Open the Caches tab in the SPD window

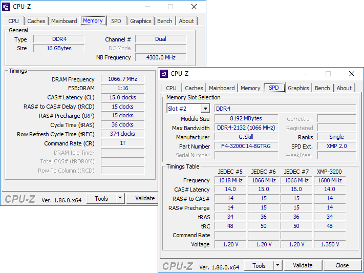coord(194,88)
